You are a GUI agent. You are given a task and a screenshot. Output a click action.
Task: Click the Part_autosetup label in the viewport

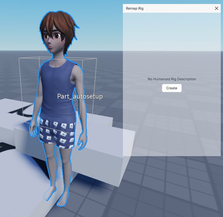80,96
